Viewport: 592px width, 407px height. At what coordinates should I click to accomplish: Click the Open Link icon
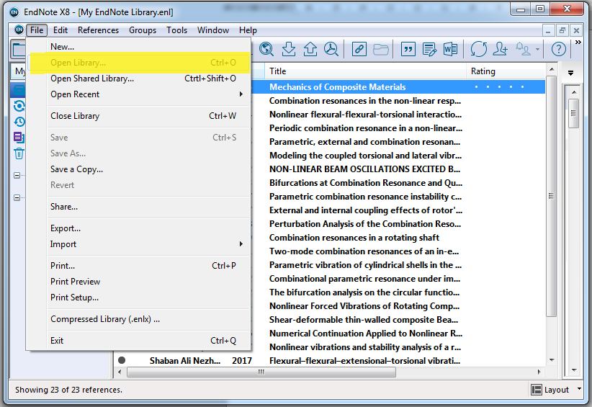pos(359,49)
